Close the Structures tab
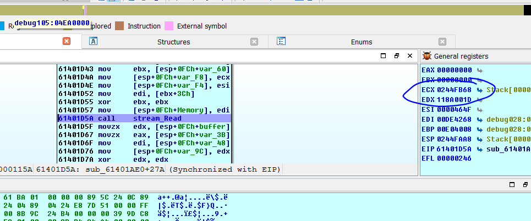 pyautogui.click(x=254, y=42)
